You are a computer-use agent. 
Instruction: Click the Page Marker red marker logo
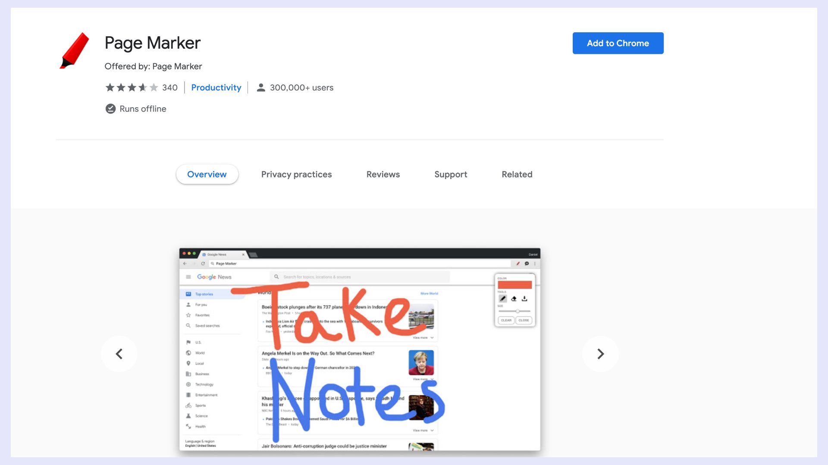click(74, 51)
